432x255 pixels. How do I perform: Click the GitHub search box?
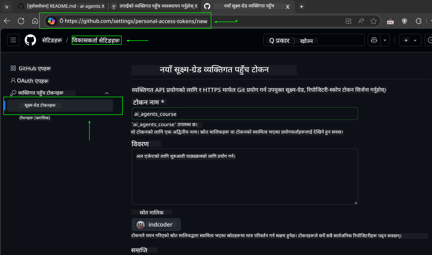point(314,40)
